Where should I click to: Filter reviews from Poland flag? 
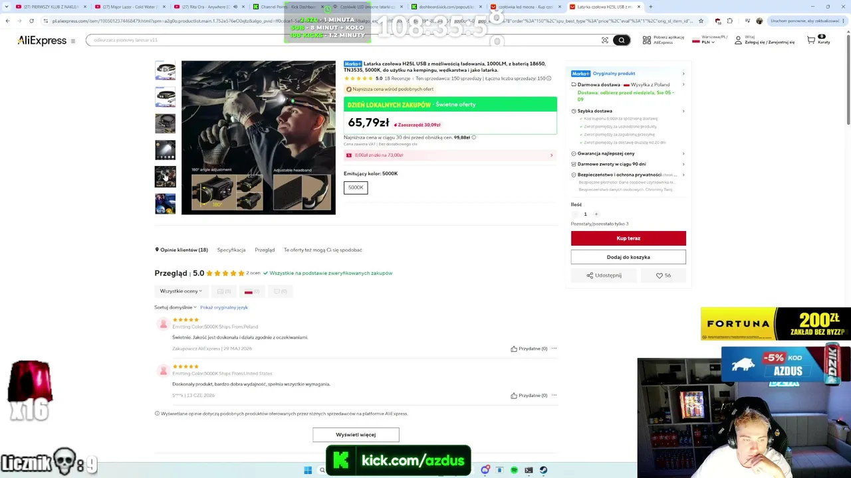pos(252,291)
